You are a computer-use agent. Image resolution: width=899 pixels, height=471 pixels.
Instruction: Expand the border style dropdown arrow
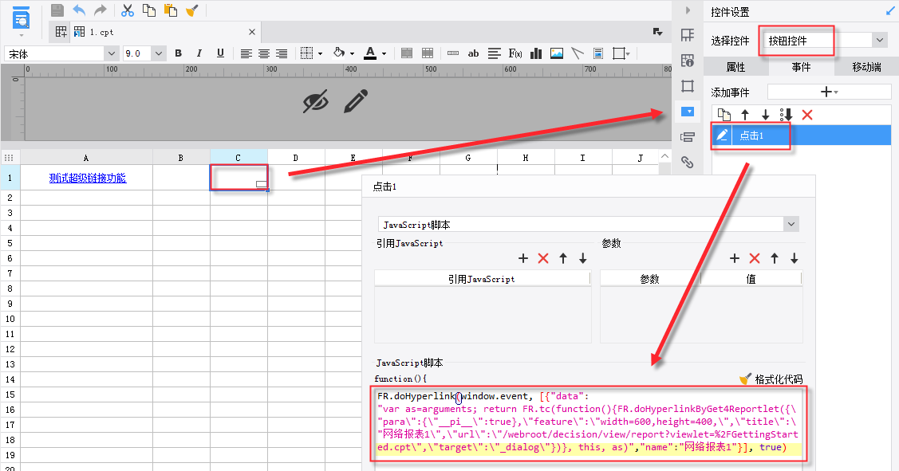click(x=320, y=54)
